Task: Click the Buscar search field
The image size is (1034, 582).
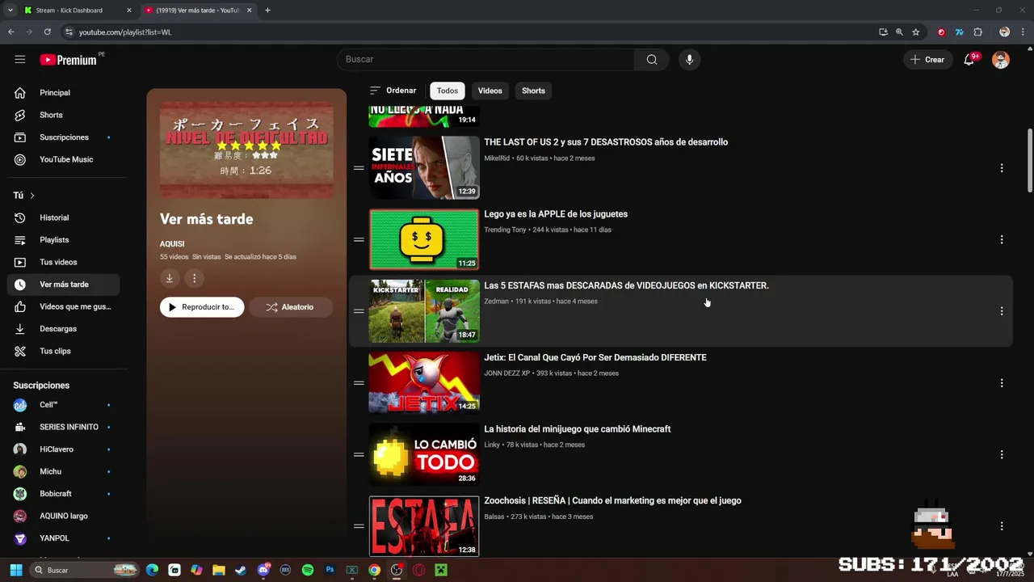Action: point(485,59)
